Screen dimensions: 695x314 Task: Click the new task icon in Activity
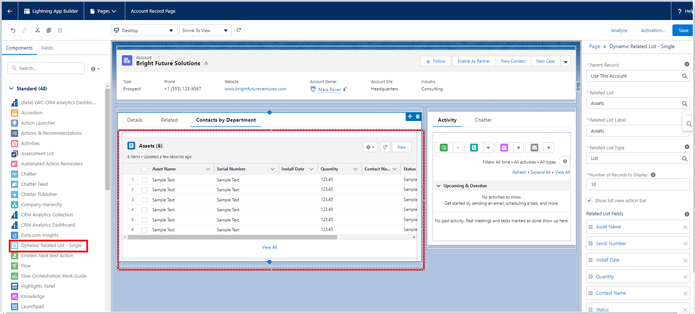coord(444,148)
